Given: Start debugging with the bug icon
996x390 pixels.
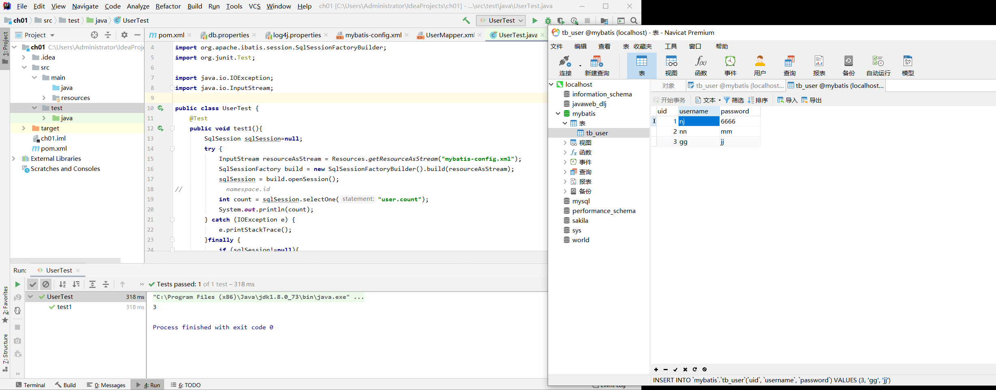Looking at the screenshot, I should [x=548, y=20].
